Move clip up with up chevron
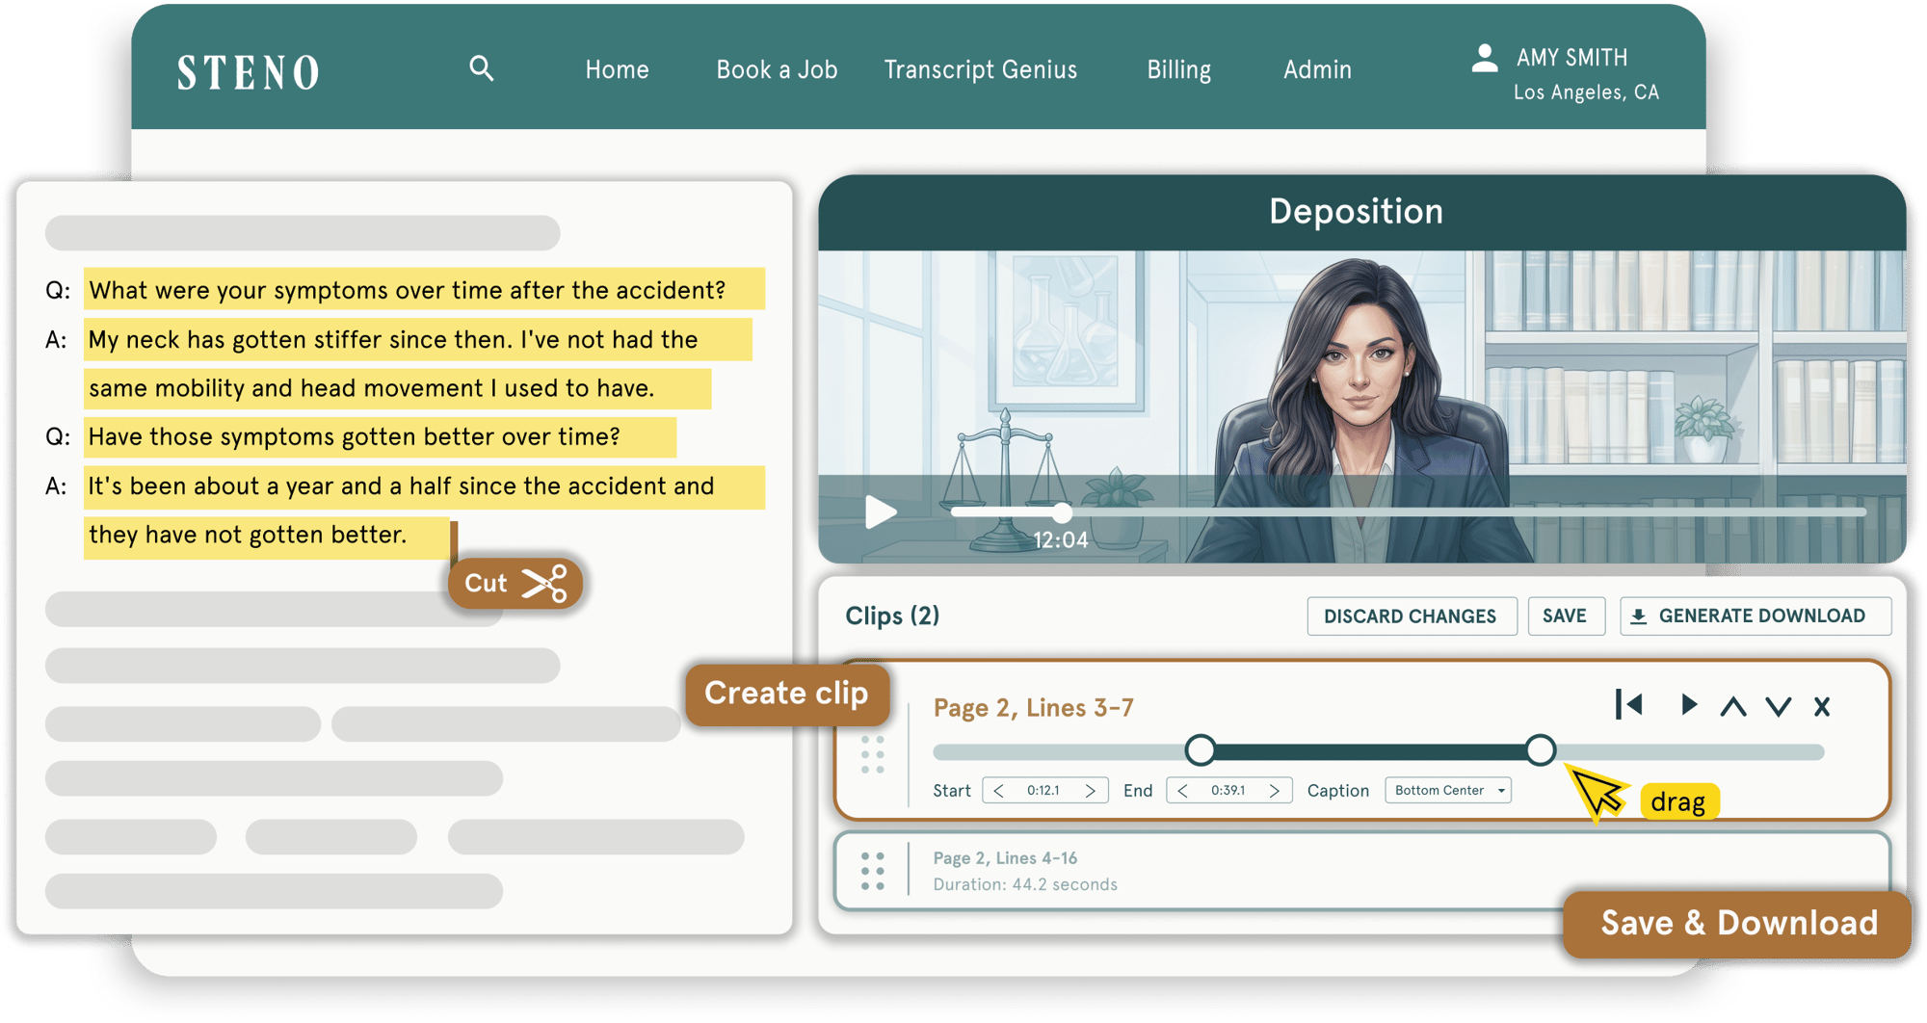The height and width of the screenshot is (1023, 1927). click(x=1733, y=706)
